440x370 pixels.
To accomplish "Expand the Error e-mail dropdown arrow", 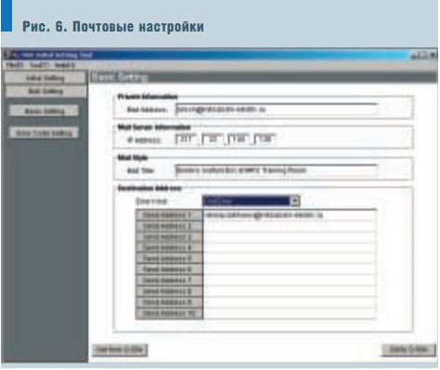I will pyautogui.click(x=295, y=201).
